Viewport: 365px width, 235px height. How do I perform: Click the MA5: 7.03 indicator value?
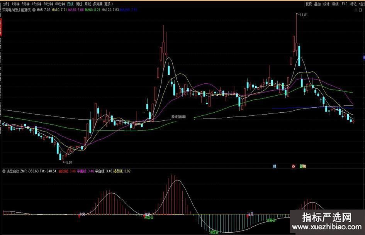44,10
